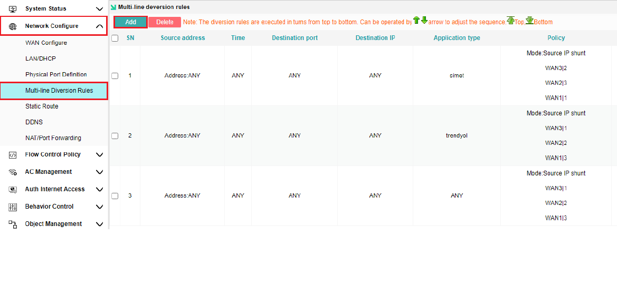Click the Network Configure globe icon
Image resolution: width=617 pixels, height=304 pixels.
pyautogui.click(x=13, y=26)
